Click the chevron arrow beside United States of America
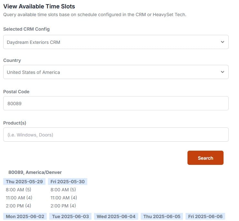This screenshot has height=221, width=239. click(x=222, y=72)
